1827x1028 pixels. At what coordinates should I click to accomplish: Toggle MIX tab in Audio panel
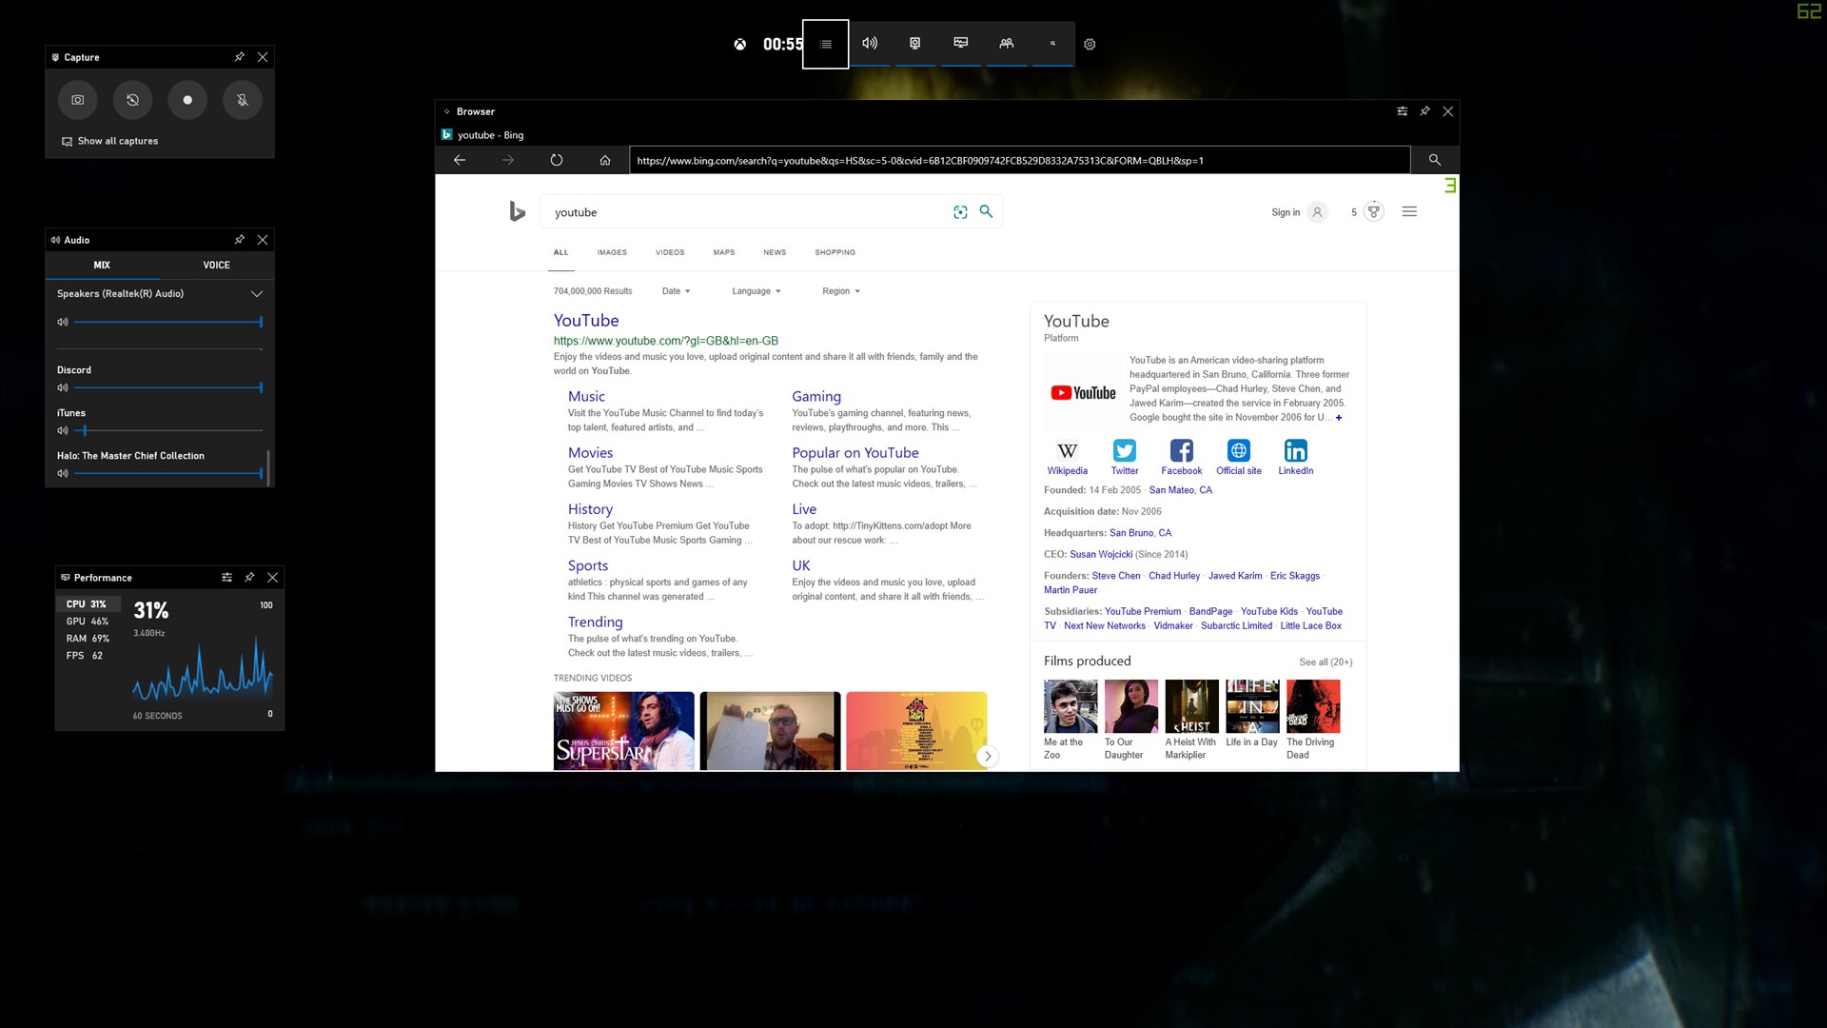click(x=102, y=265)
